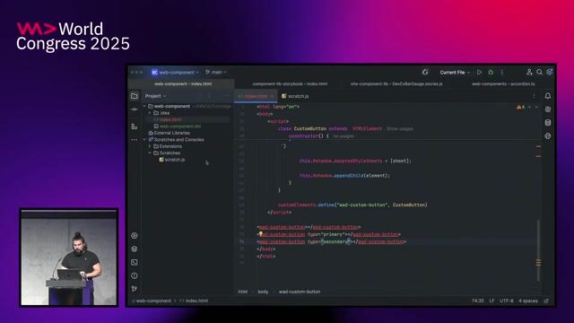Screen dimensions: 574x323
Task: Expand the .idea folder
Action: tap(150, 113)
